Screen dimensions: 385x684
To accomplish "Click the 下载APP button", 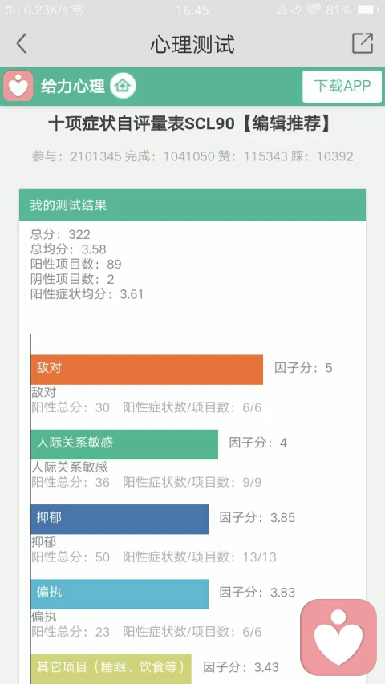I will click(342, 87).
